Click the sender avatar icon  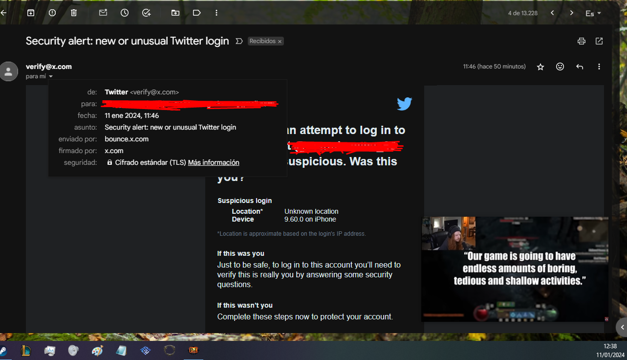click(x=8, y=71)
